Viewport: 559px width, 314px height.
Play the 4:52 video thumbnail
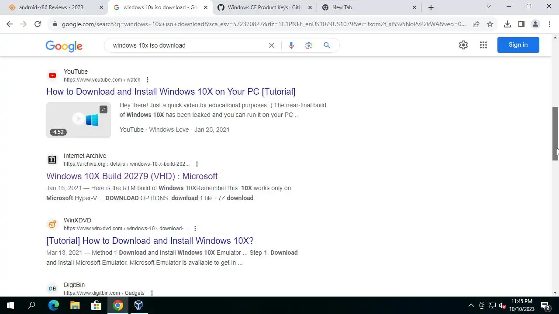(79, 120)
